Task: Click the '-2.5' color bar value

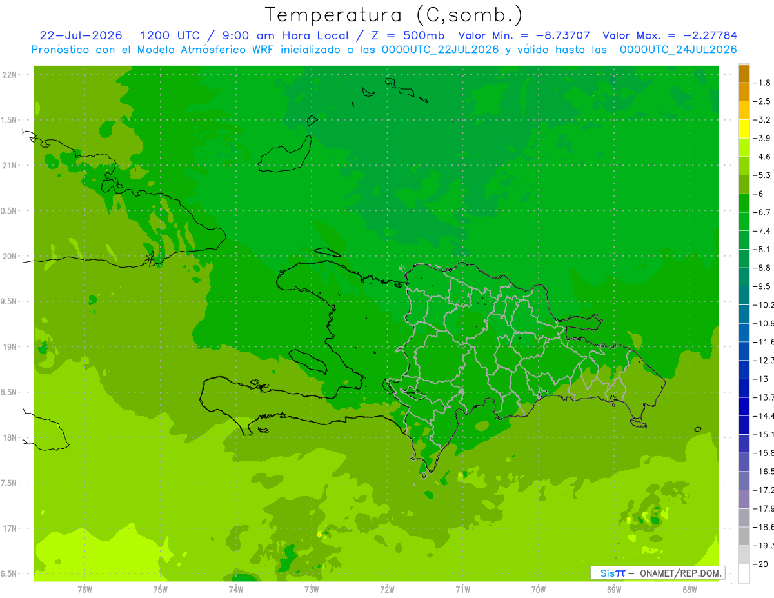Action: (x=762, y=101)
